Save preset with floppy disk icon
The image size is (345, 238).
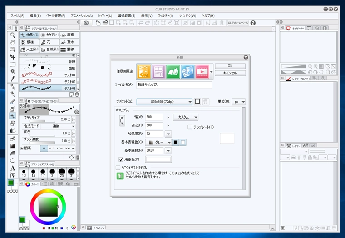(x=197, y=102)
